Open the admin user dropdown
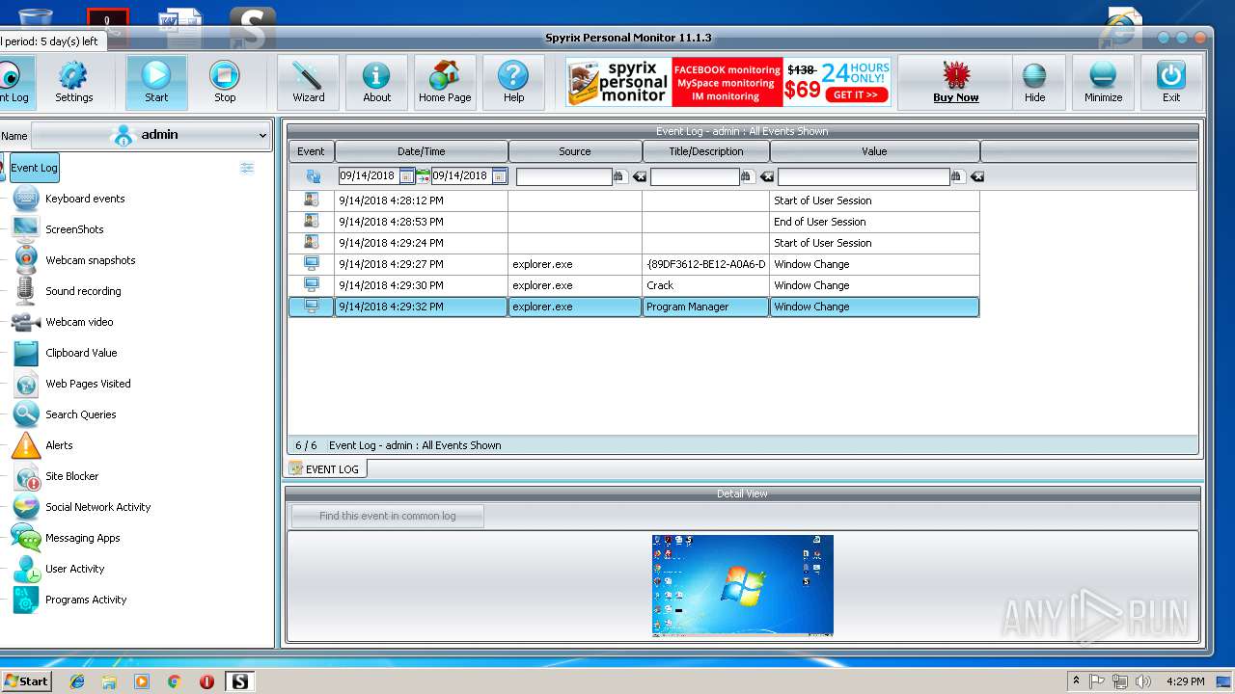Screen dimensions: 1235x694 pyautogui.click(x=151, y=135)
